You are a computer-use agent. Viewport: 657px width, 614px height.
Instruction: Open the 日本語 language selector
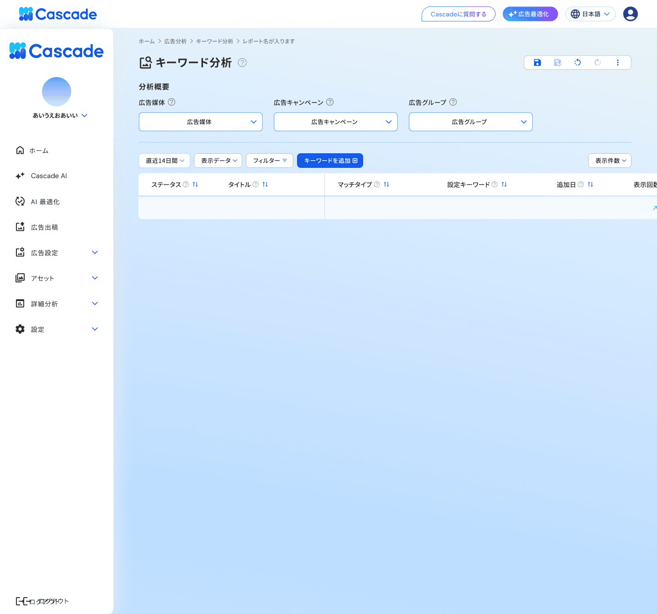coord(590,14)
